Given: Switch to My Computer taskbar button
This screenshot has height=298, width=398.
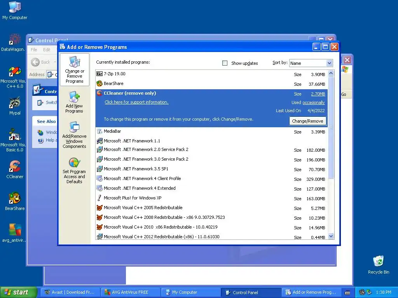Looking at the screenshot, I should click(190, 293).
